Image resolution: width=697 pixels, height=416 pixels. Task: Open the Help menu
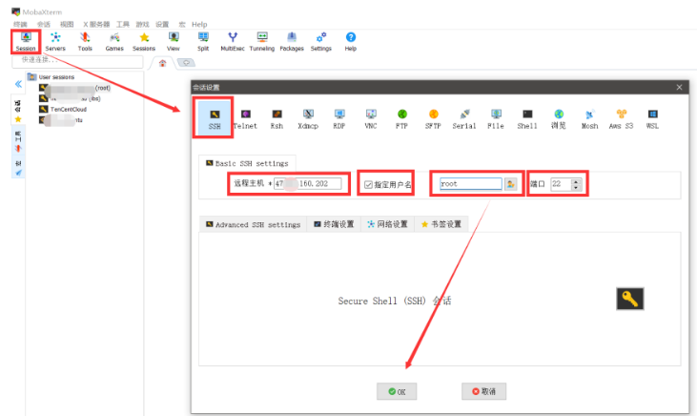(x=199, y=24)
